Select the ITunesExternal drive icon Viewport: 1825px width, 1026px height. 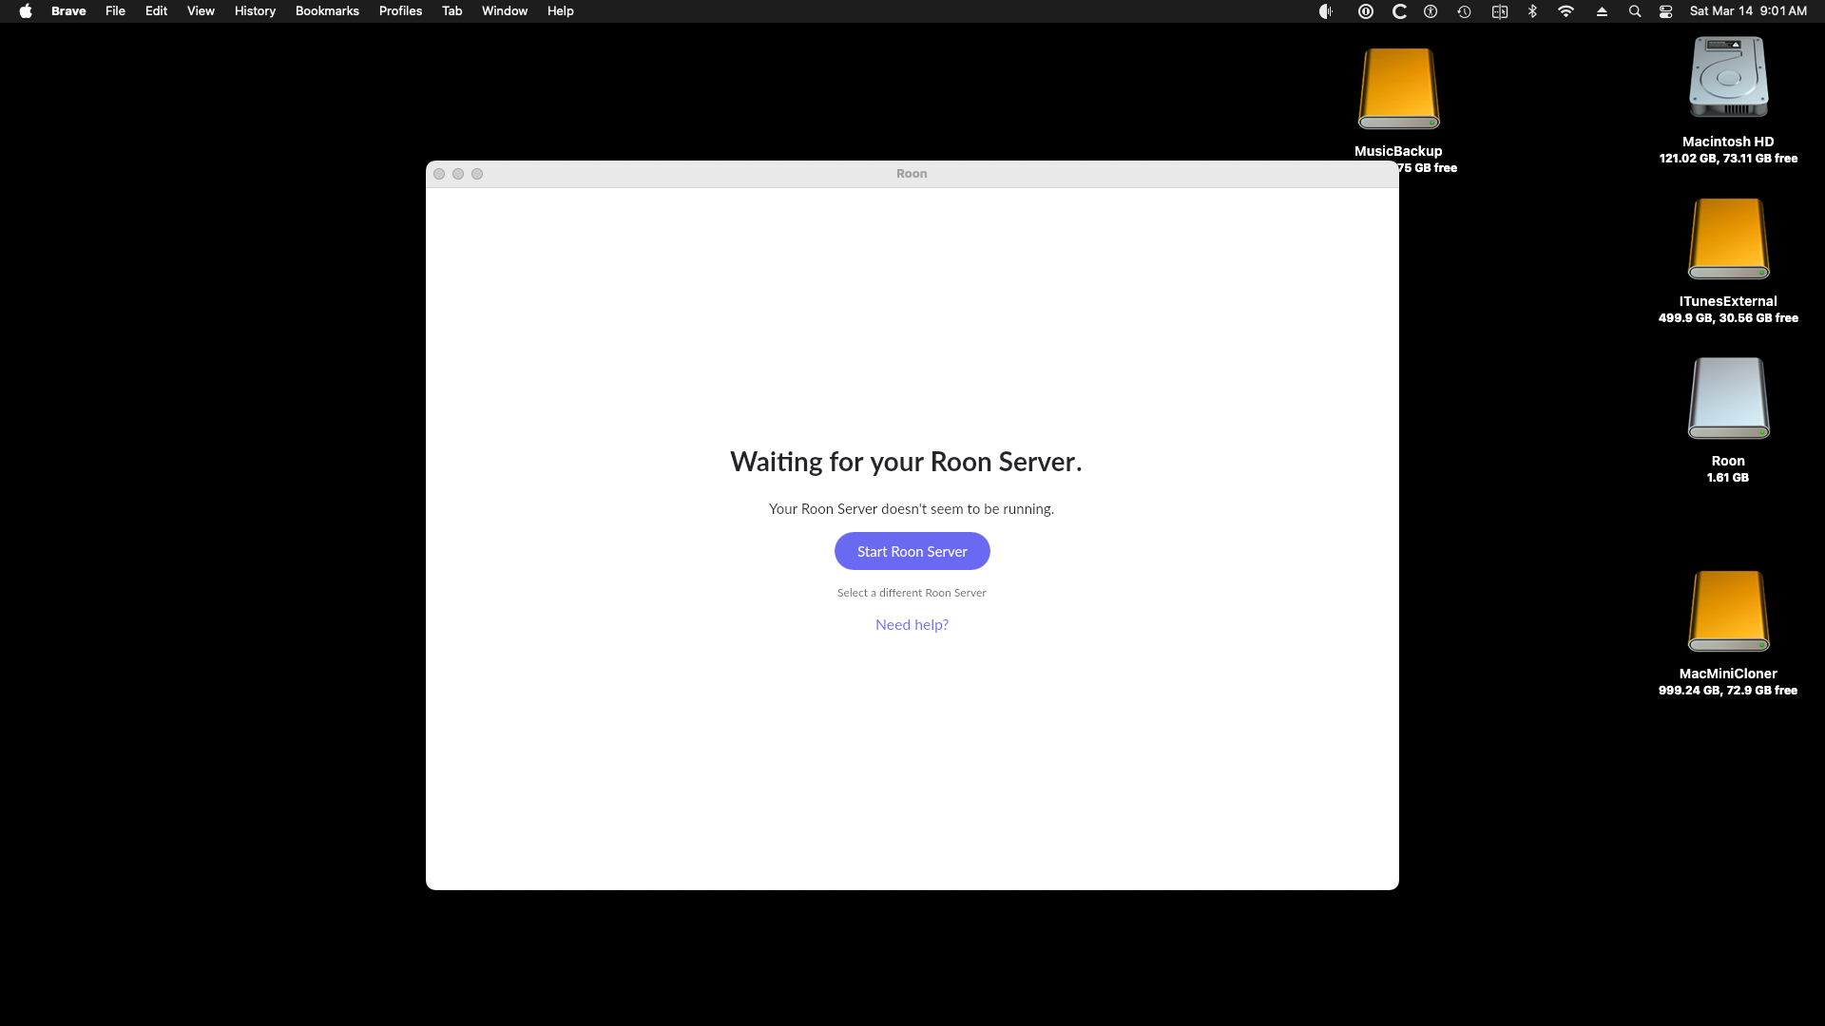[x=1728, y=238]
